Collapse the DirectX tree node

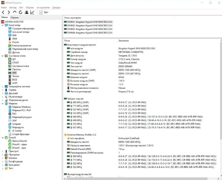pyautogui.click(x=2, y=138)
